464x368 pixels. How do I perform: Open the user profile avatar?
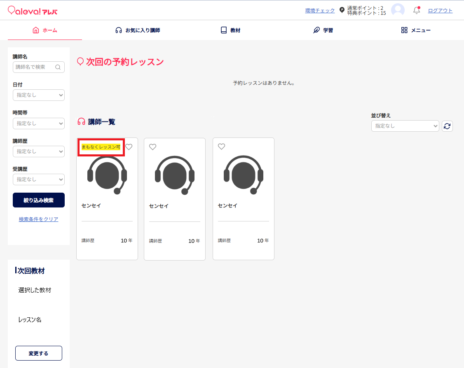398,10
